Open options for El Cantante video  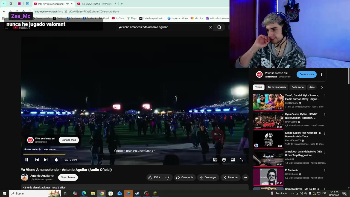325,171
